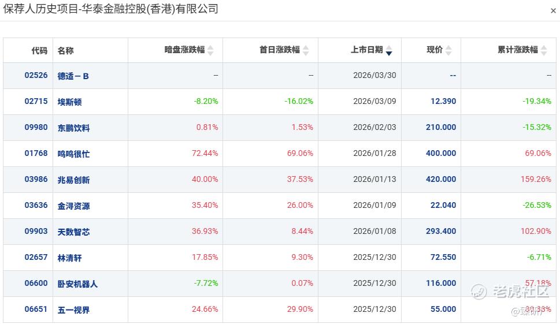Sort by 暗盘涨跌幅 column arrows
The height and width of the screenshot is (324, 560).
[x=210, y=50]
